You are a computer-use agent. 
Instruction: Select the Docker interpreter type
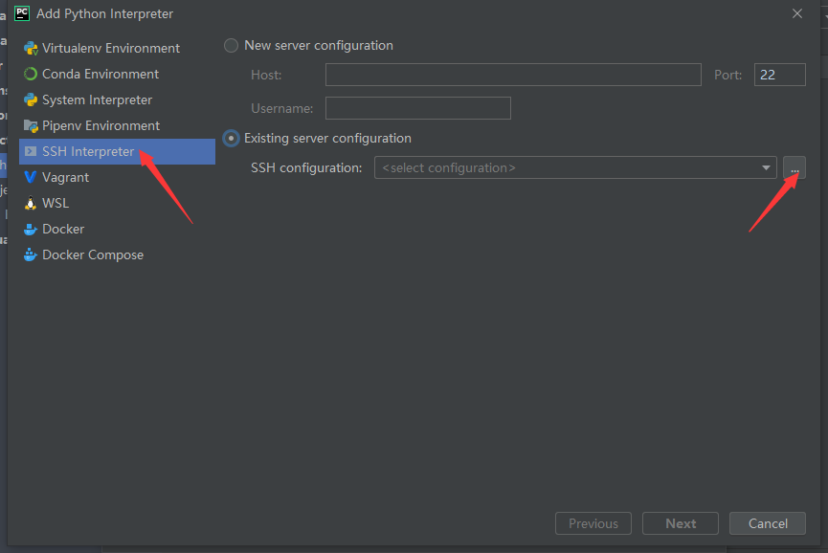117,230
